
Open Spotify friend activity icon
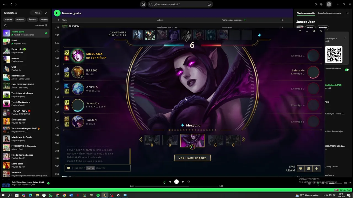321,4
